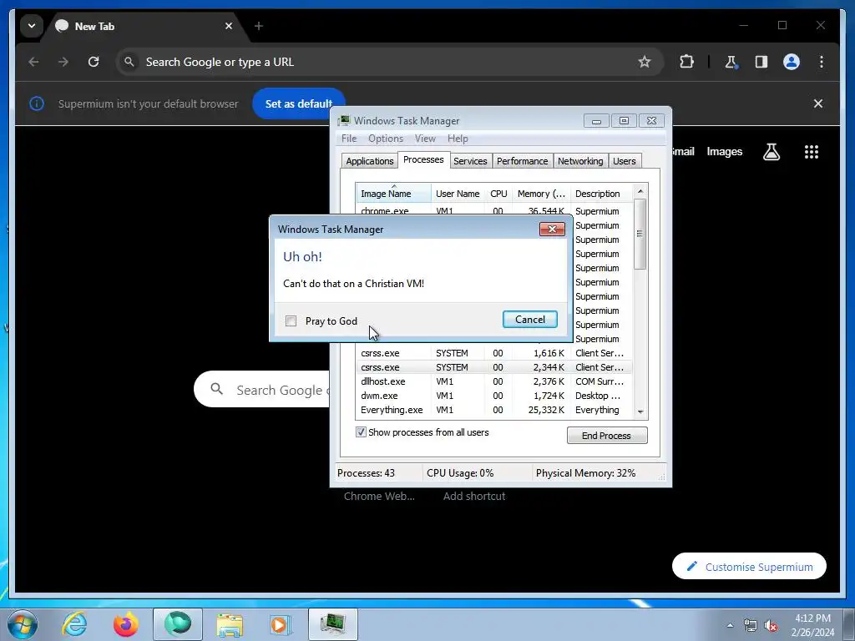
Task: Show hidden system tray icons
Action: 730,626
